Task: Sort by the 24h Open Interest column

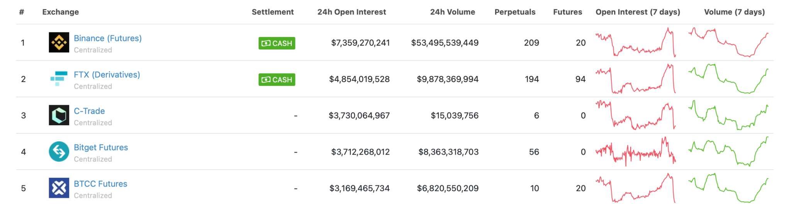Action: (x=351, y=12)
